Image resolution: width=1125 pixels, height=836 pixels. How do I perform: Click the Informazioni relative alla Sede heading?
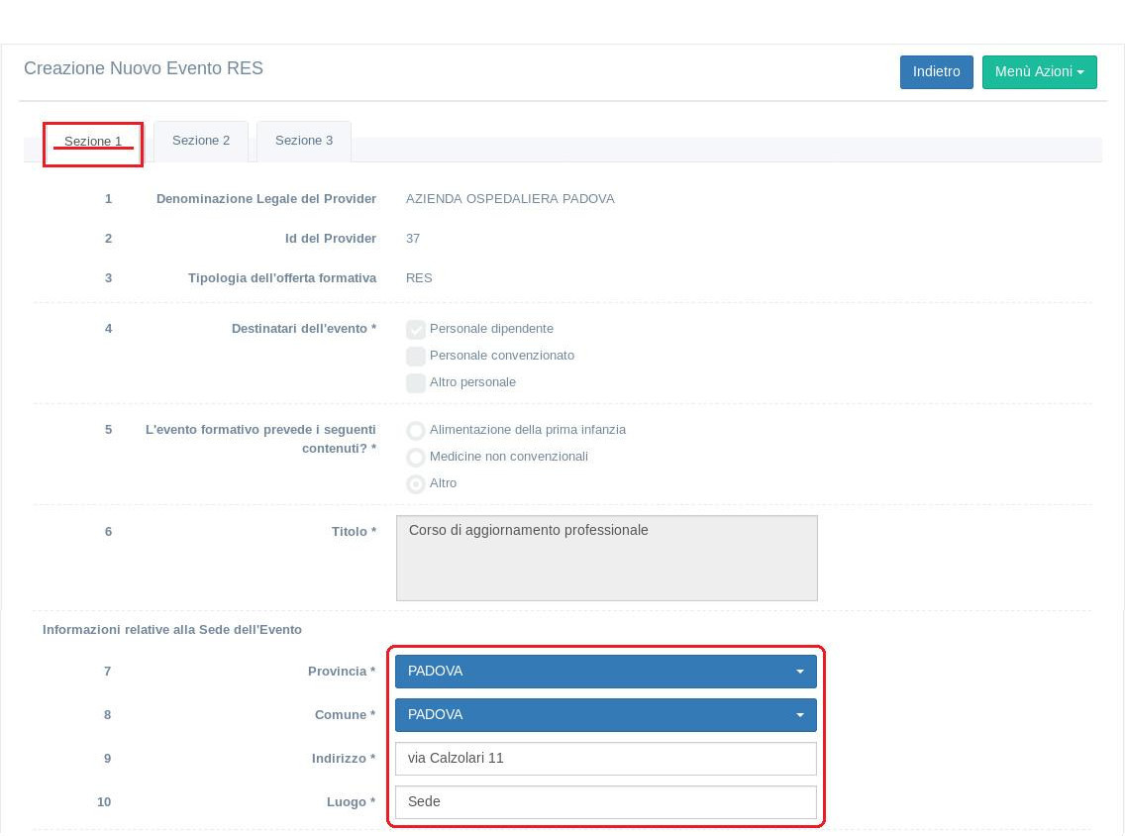(172, 630)
